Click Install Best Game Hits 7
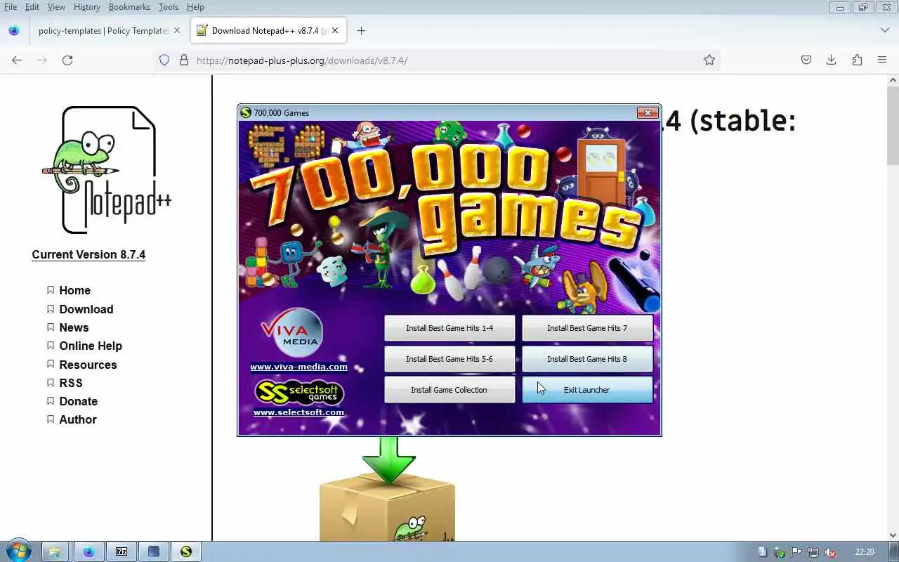Screen dimensions: 899x562 (587, 328)
